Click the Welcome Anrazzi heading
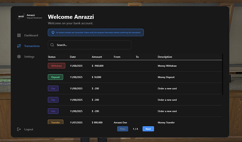 click(x=71, y=17)
